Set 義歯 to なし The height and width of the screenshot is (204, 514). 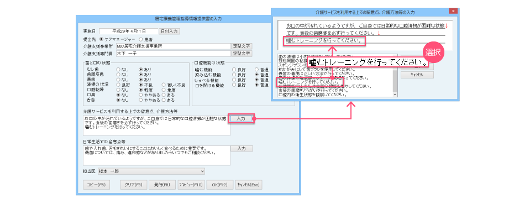tap(118, 80)
